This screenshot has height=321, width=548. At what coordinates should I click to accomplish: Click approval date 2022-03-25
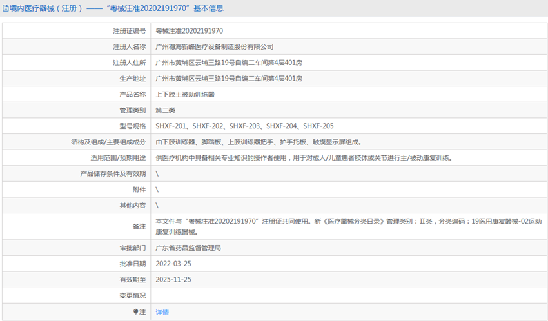point(173,264)
